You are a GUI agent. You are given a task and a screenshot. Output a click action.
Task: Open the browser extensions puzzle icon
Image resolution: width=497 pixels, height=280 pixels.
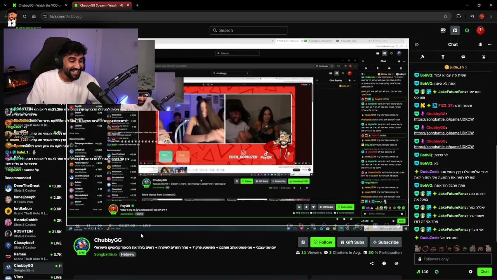coord(459,16)
